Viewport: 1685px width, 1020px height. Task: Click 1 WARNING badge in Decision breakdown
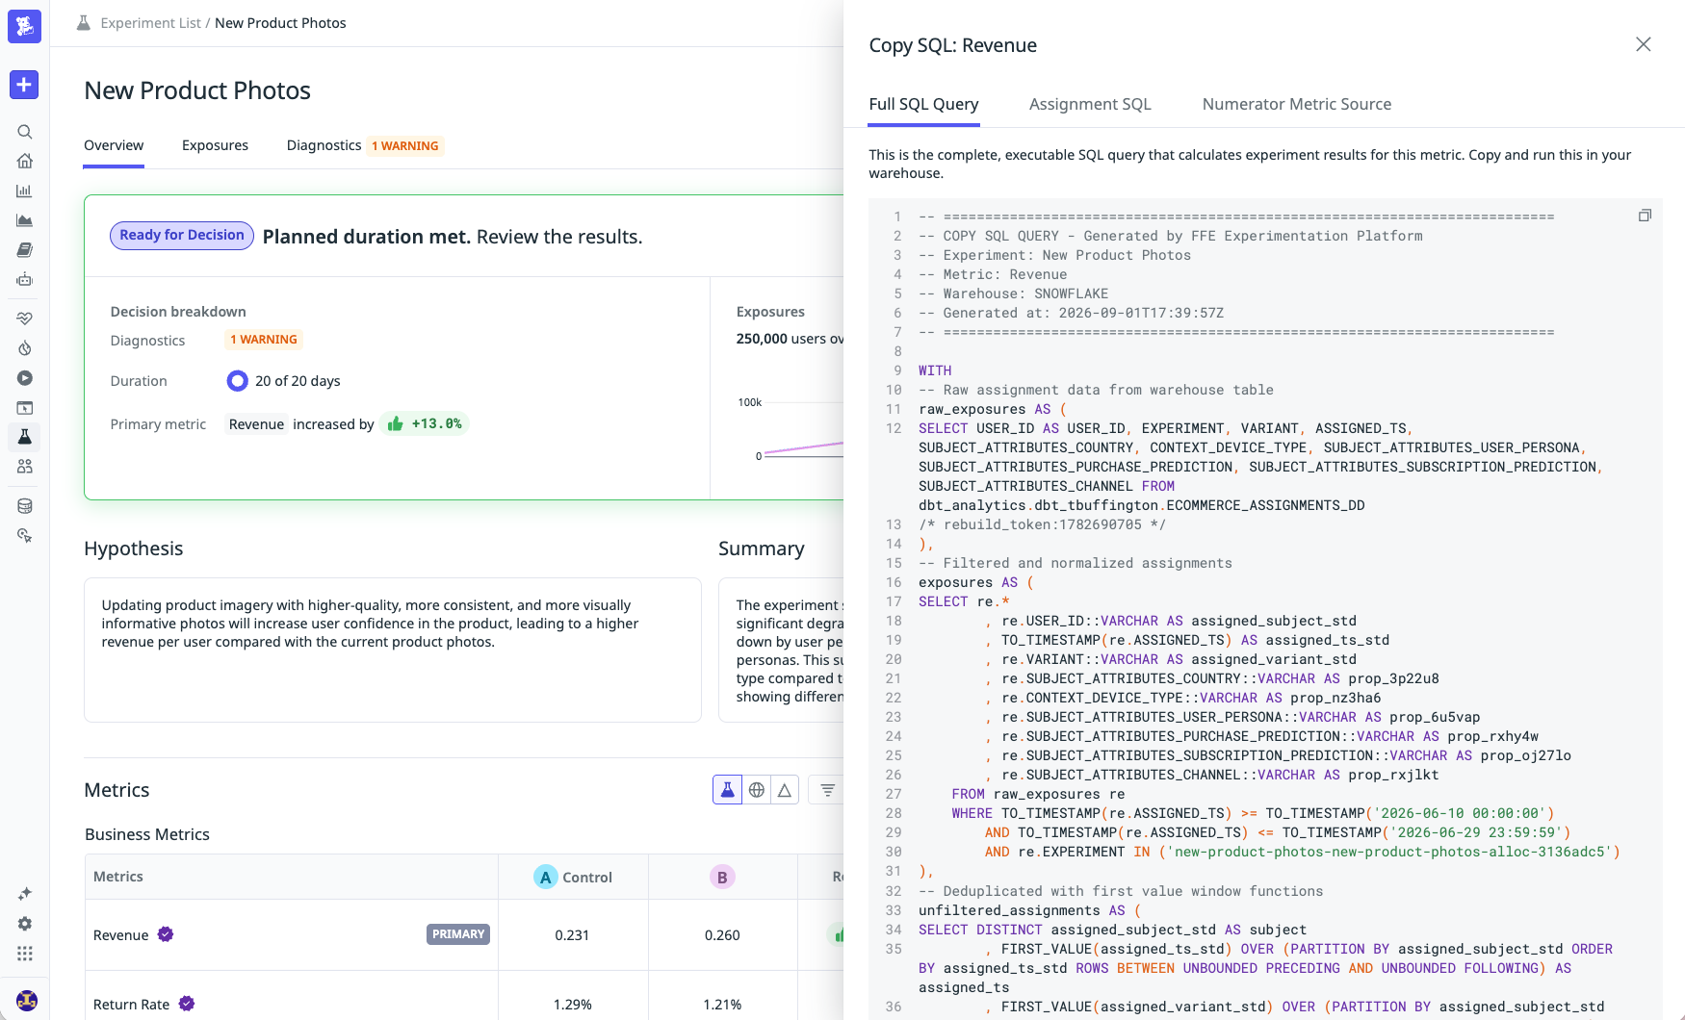(264, 340)
